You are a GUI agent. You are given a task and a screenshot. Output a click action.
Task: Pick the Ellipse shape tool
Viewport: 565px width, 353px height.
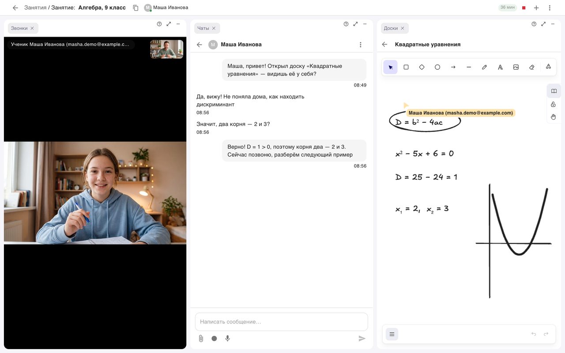pos(437,67)
